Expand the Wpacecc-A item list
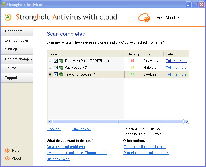This screenshot has width=206, height=167. pyautogui.click(x=50, y=68)
